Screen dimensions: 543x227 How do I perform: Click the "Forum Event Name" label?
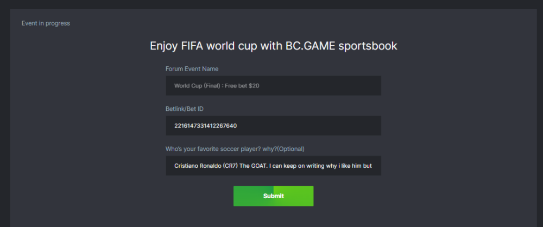click(192, 69)
